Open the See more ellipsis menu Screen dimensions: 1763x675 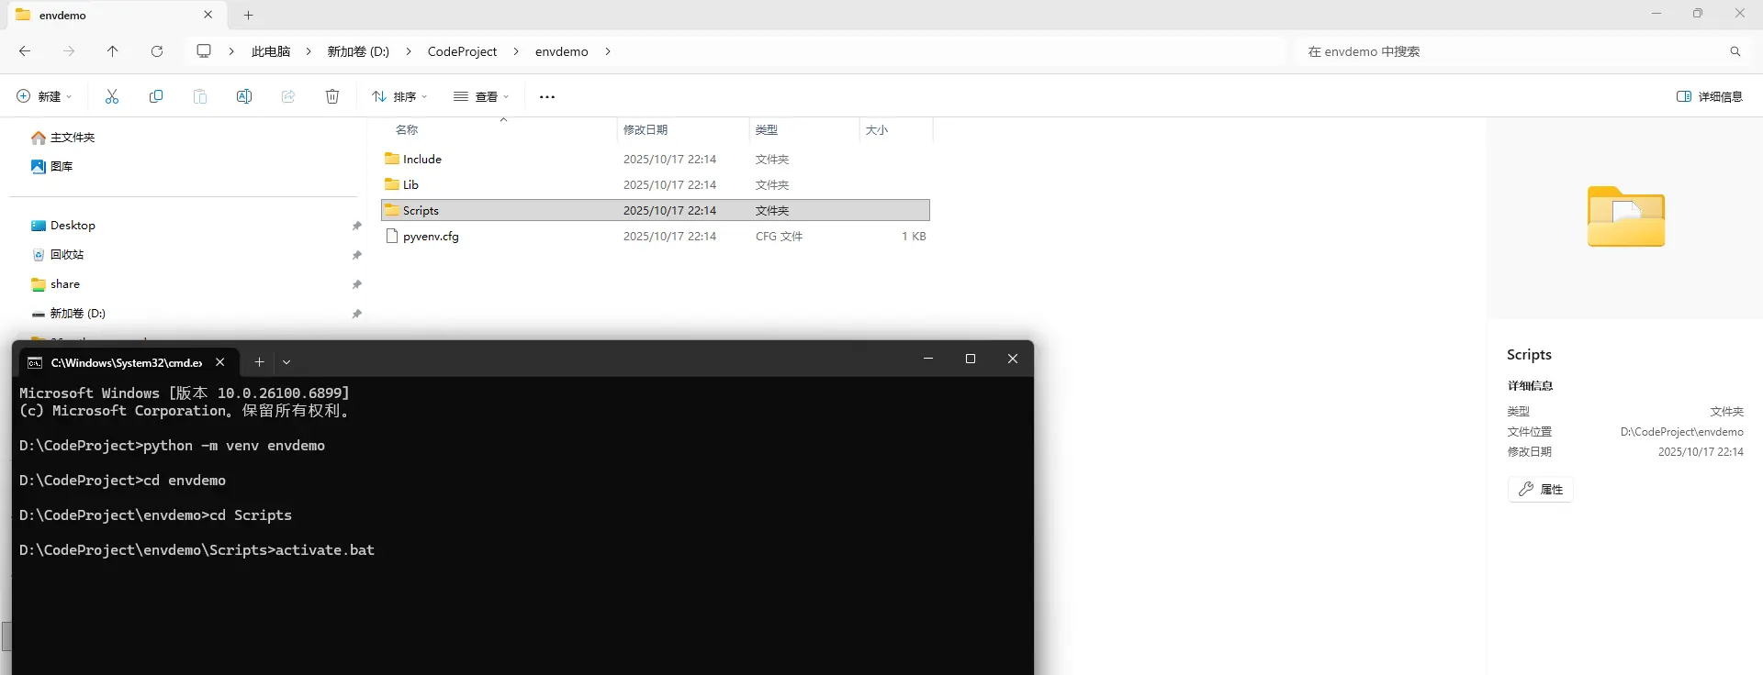(x=547, y=96)
